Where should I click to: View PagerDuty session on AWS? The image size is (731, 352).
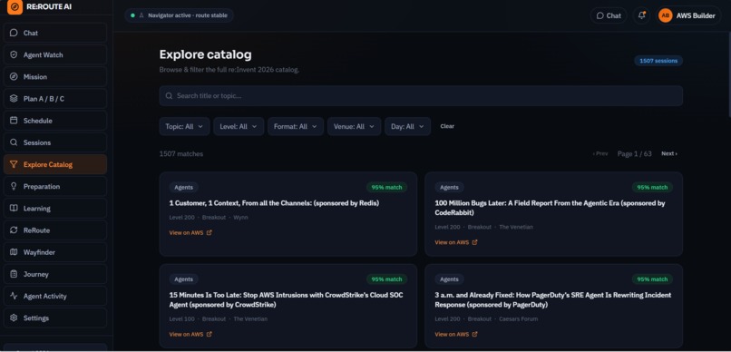click(x=456, y=334)
